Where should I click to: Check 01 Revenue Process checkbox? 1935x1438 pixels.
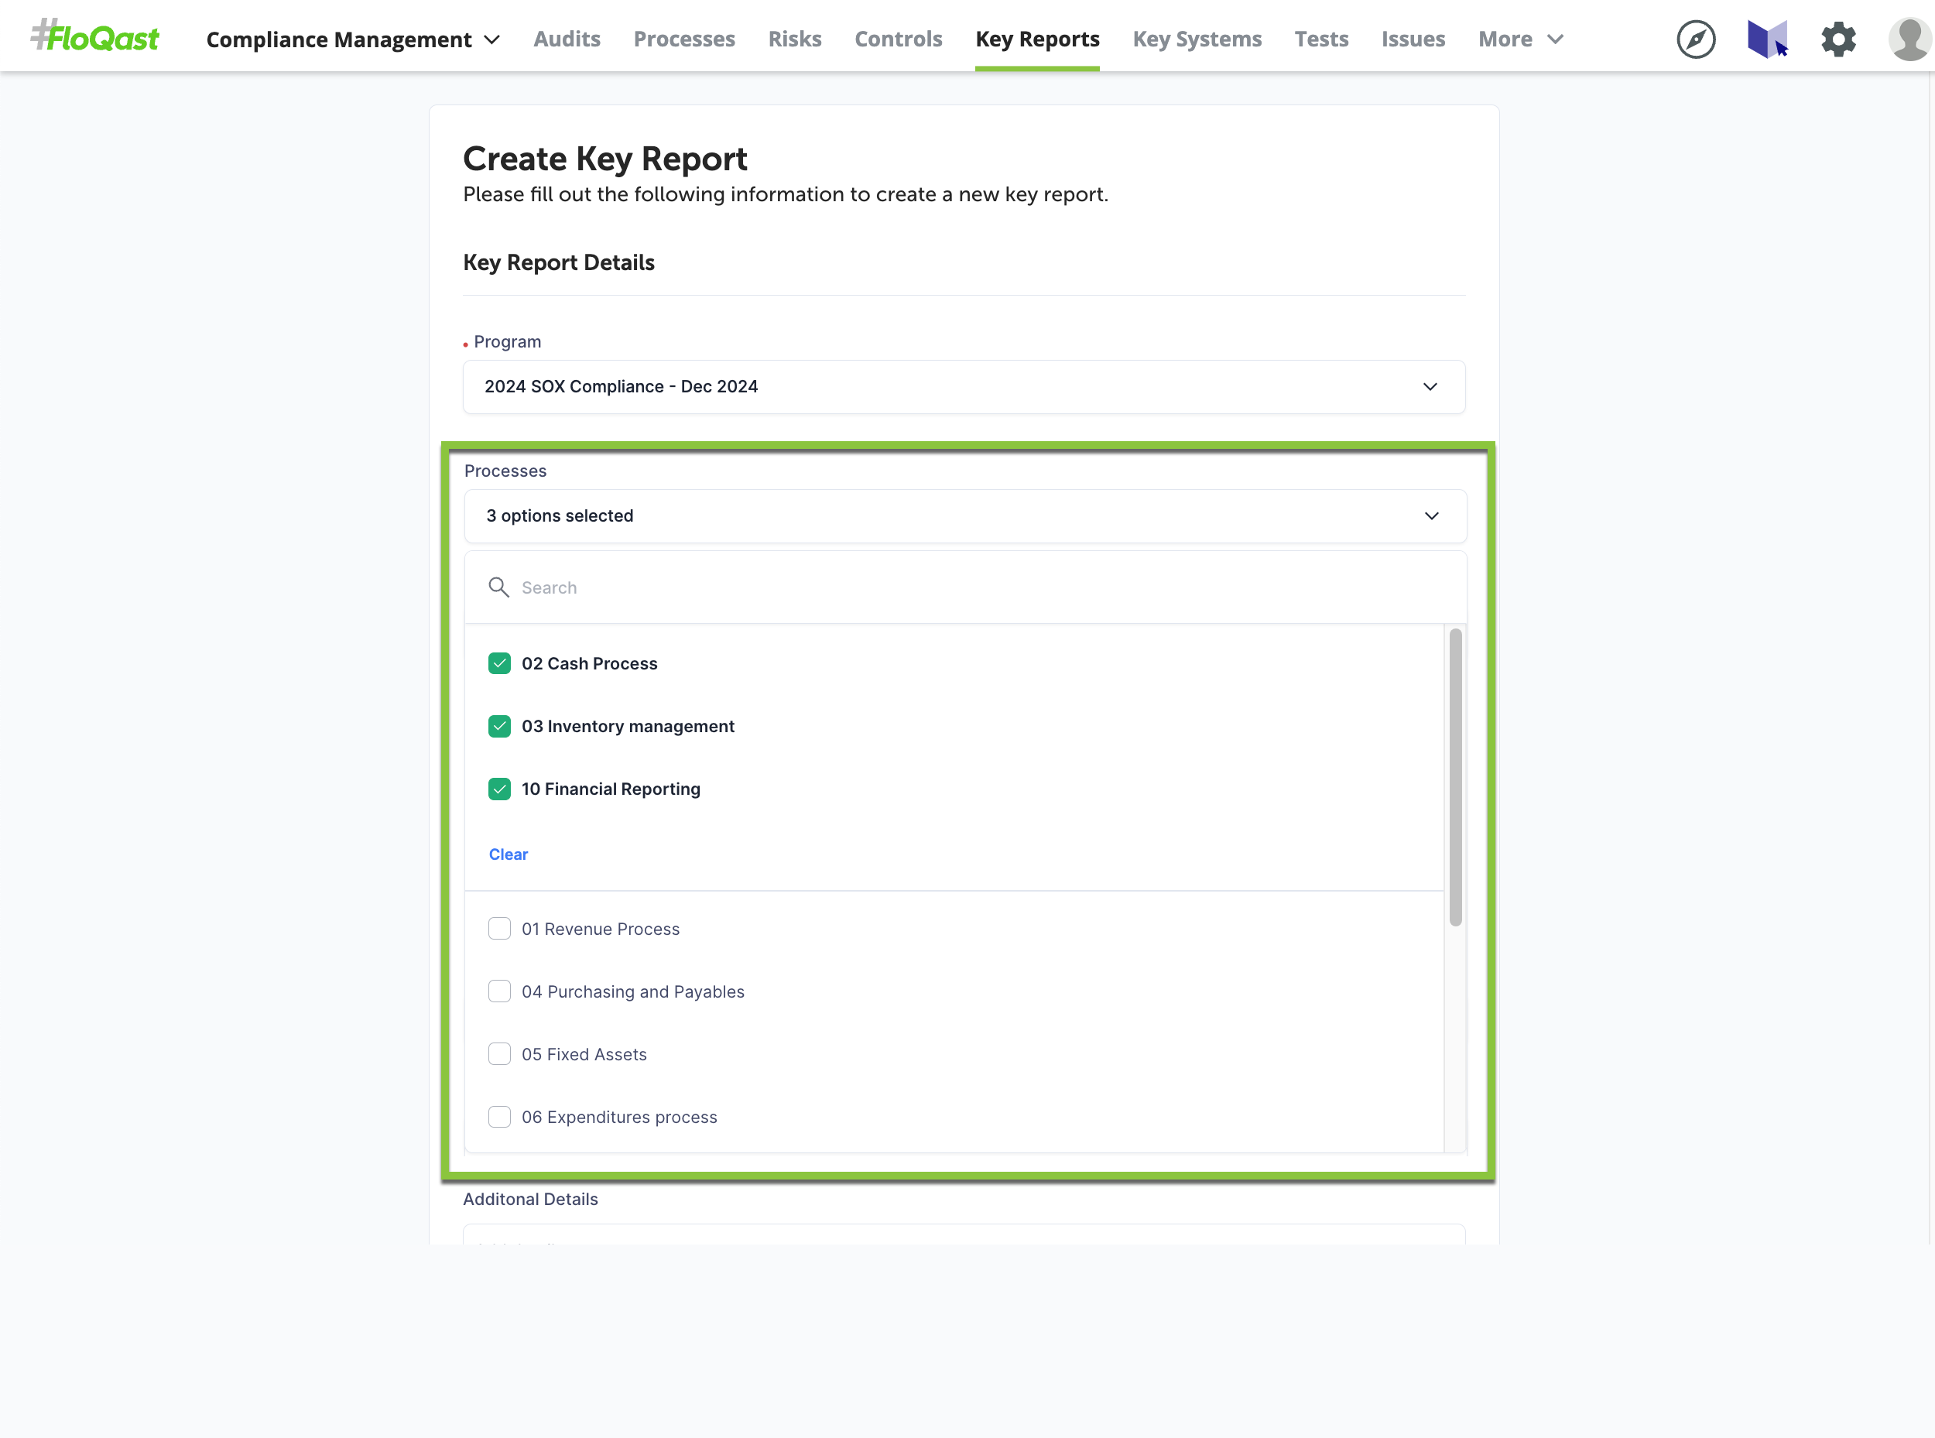500,929
